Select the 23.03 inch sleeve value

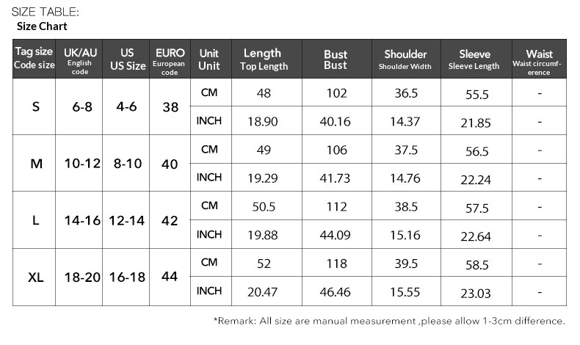pyautogui.click(x=475, y=293)
